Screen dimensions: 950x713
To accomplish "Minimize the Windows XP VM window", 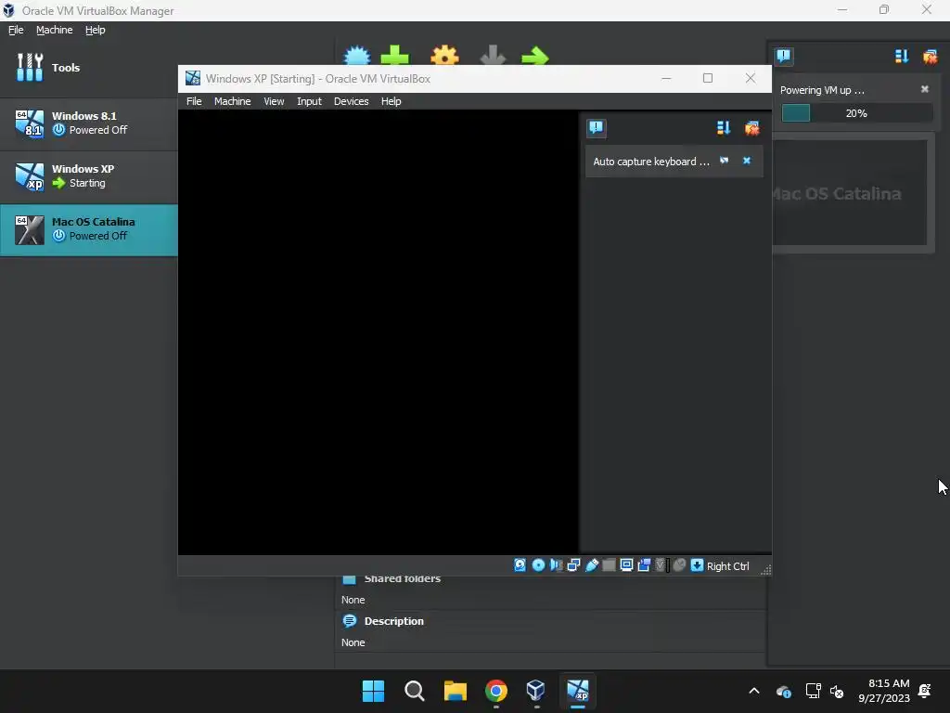I will coord(666,78).
